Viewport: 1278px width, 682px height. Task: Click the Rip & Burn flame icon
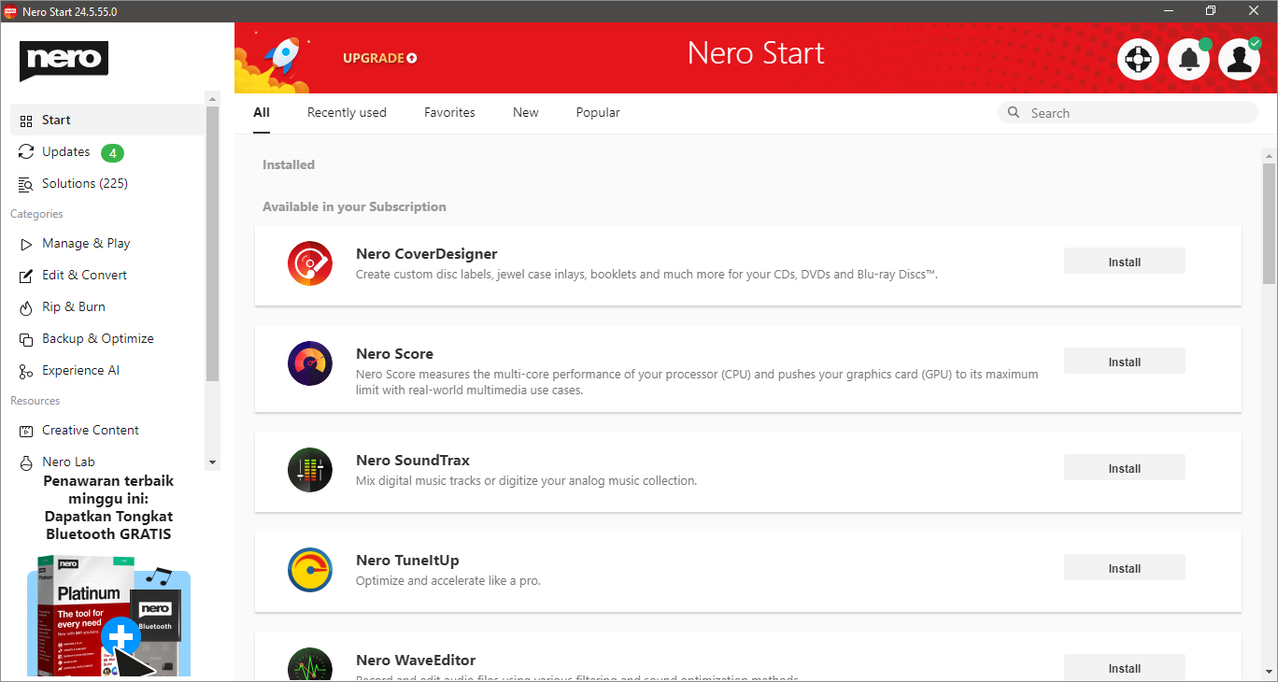click(x=26, y=307)
